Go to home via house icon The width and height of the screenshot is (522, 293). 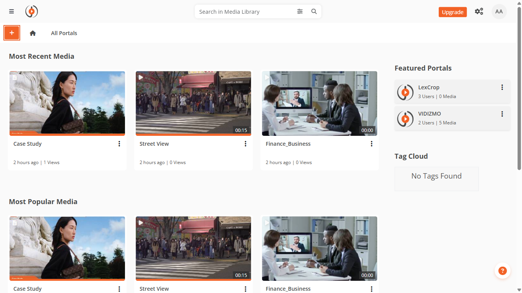coord(33,33)
